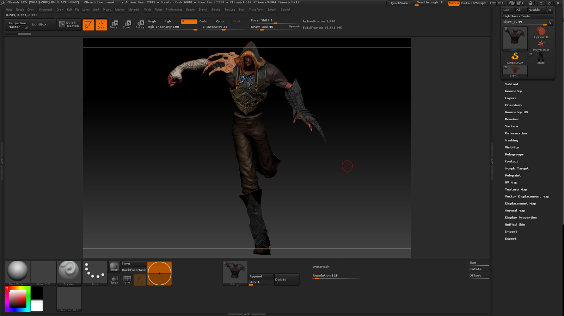Open the Deformation subpalette
Image resolution: width=564 pixels, height=316 pixels.
pyautogui.click(x=516, y=133)
